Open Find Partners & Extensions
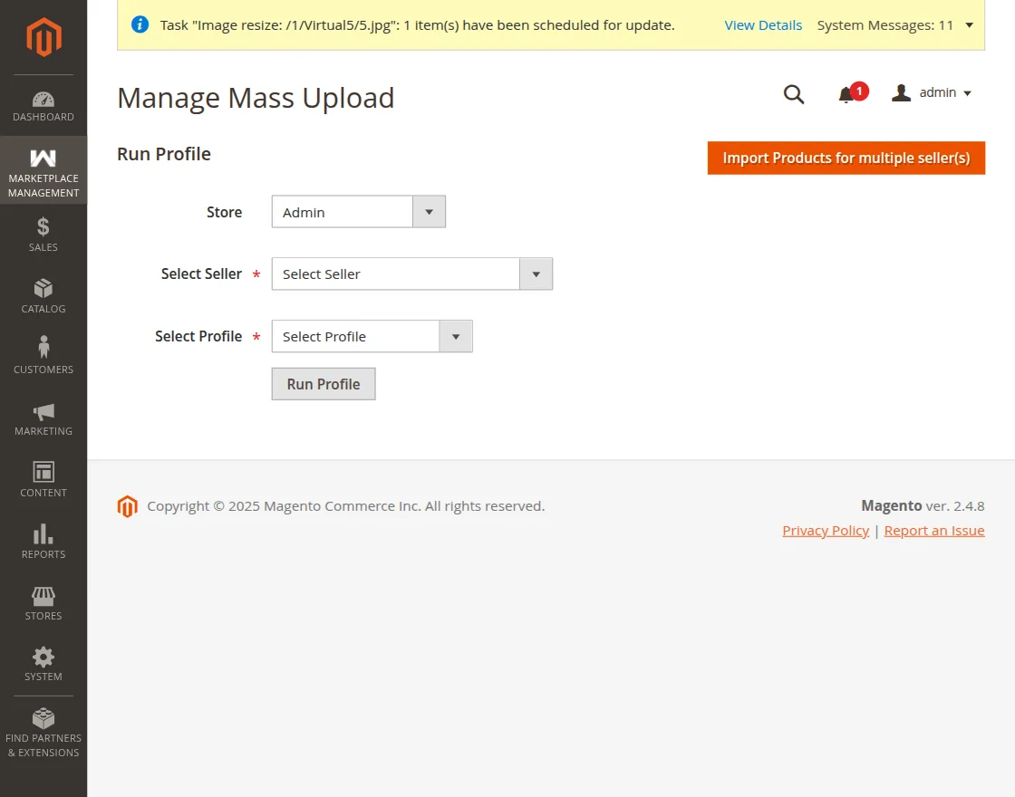Viewport: 1015px width, 797px height. (x=43, y=733)
